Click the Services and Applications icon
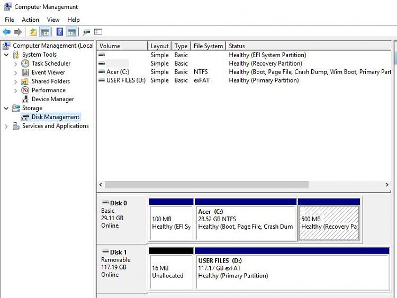397x298 pixels. coord(16,126)
